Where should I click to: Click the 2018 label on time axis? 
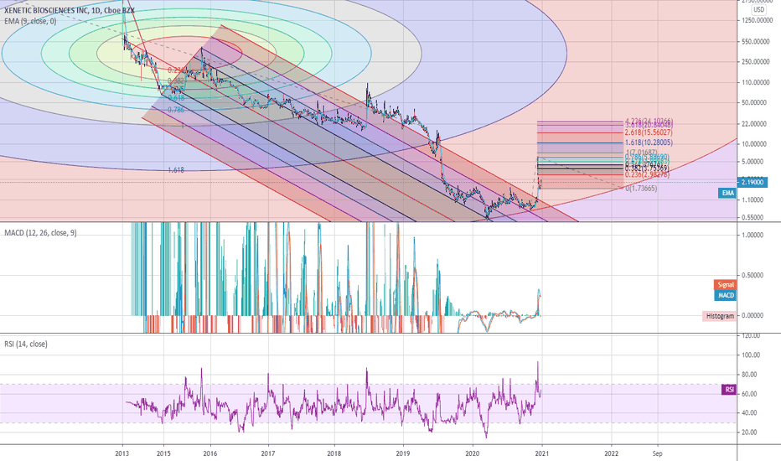(x=334, y=453)
